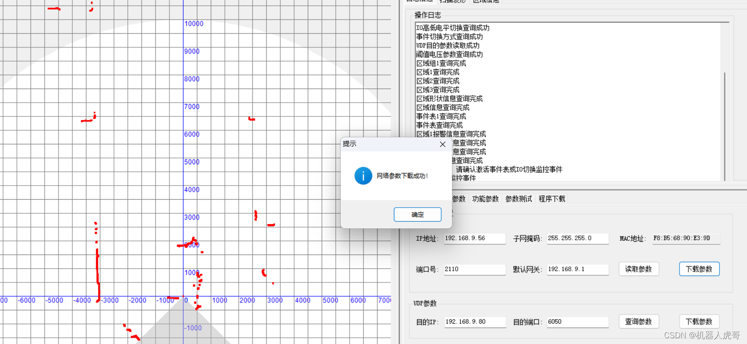Click 下载参数 button in UDP参数 section
Image resolution: width=747 pixels, height=344 pixels.
[699, 321]
